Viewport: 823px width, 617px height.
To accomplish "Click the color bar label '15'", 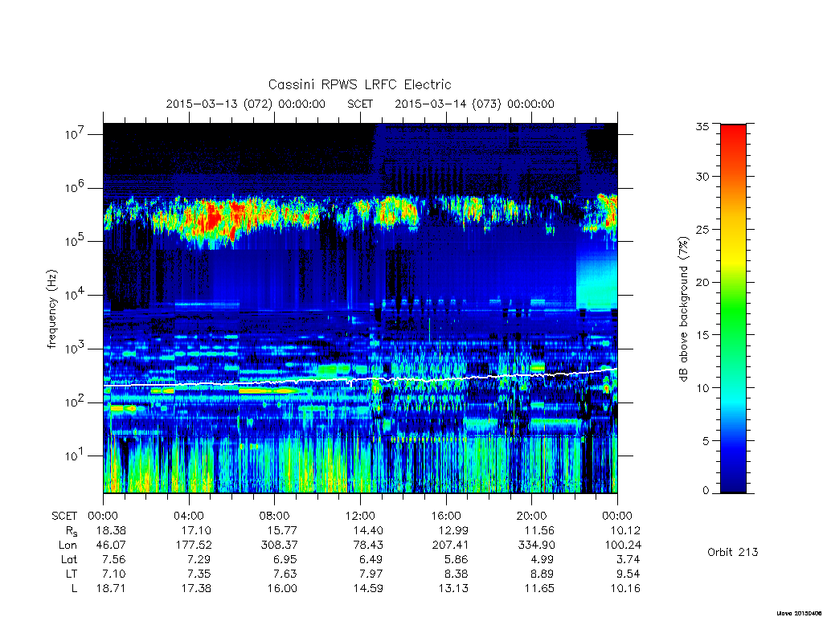I will [702, 335].
